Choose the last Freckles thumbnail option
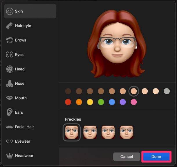177x167 pixels. pos(126,132)
